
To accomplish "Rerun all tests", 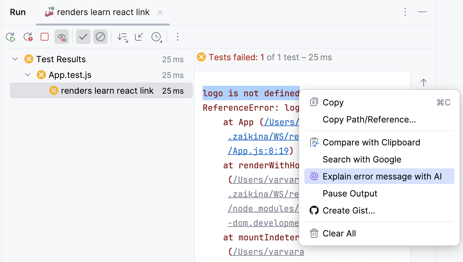I will (10, 37).
